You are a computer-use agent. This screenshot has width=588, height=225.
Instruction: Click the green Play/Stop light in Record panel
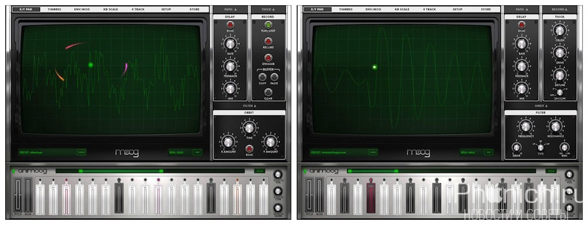point(268,25)
